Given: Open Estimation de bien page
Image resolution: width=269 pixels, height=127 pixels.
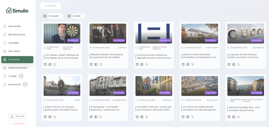Looking at the screenshot, I should [17, 68].
